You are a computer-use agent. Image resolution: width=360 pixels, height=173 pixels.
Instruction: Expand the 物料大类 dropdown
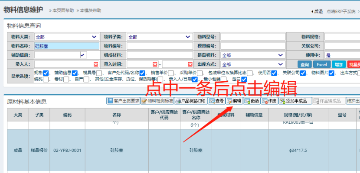[94, 37]
